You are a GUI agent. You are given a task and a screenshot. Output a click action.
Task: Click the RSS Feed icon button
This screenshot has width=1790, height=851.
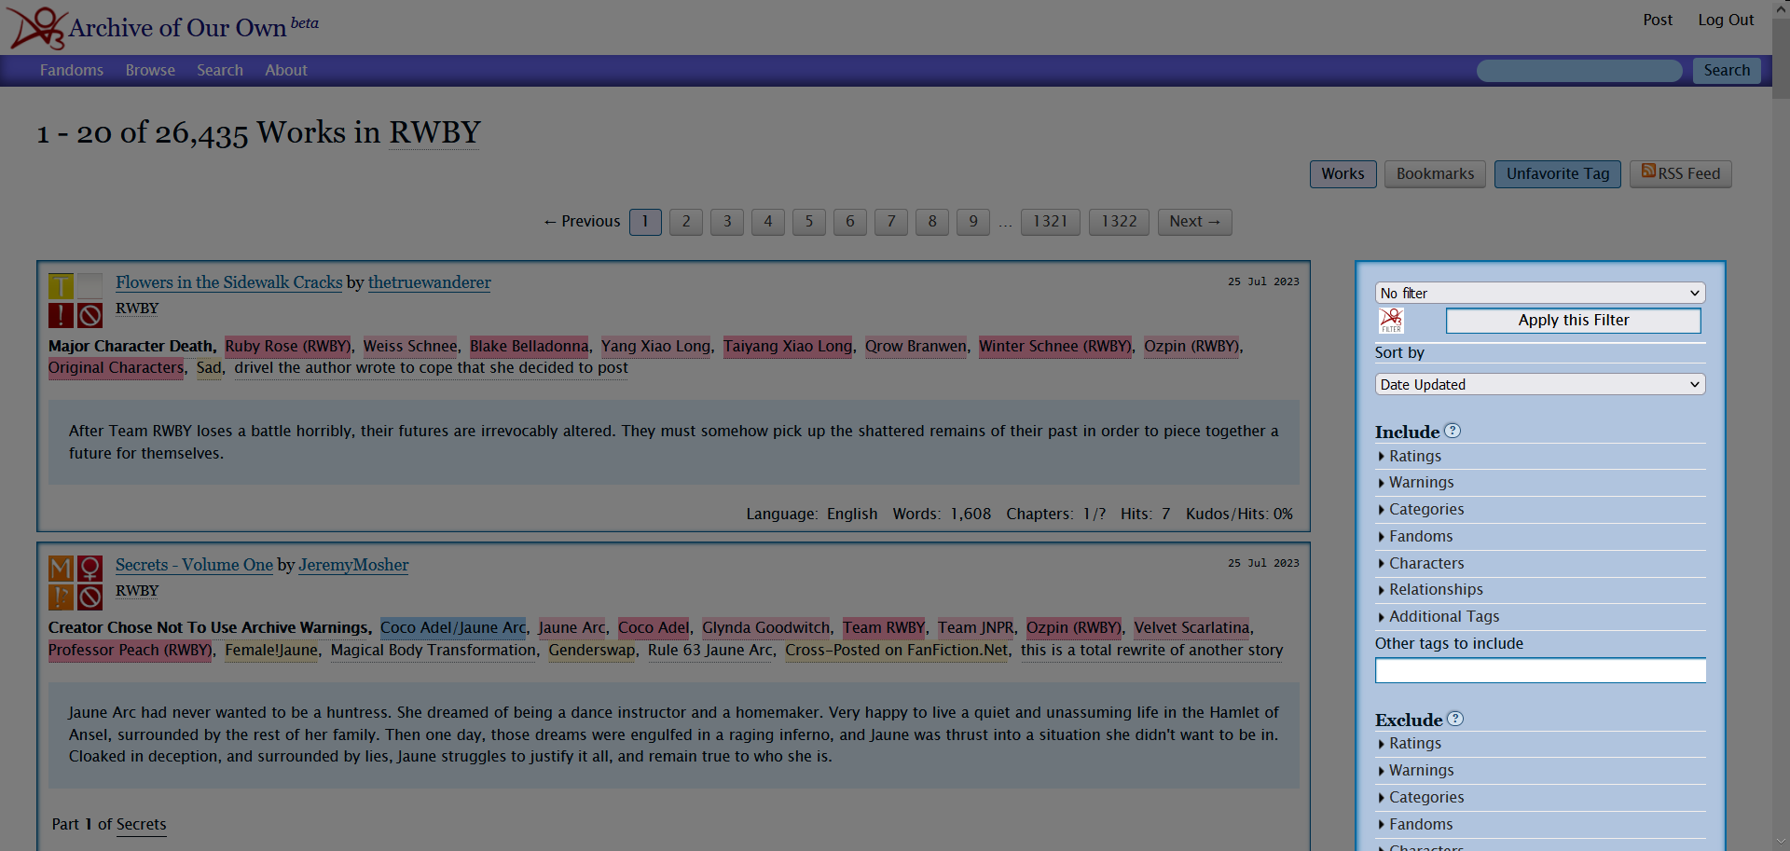[1680, 173]
